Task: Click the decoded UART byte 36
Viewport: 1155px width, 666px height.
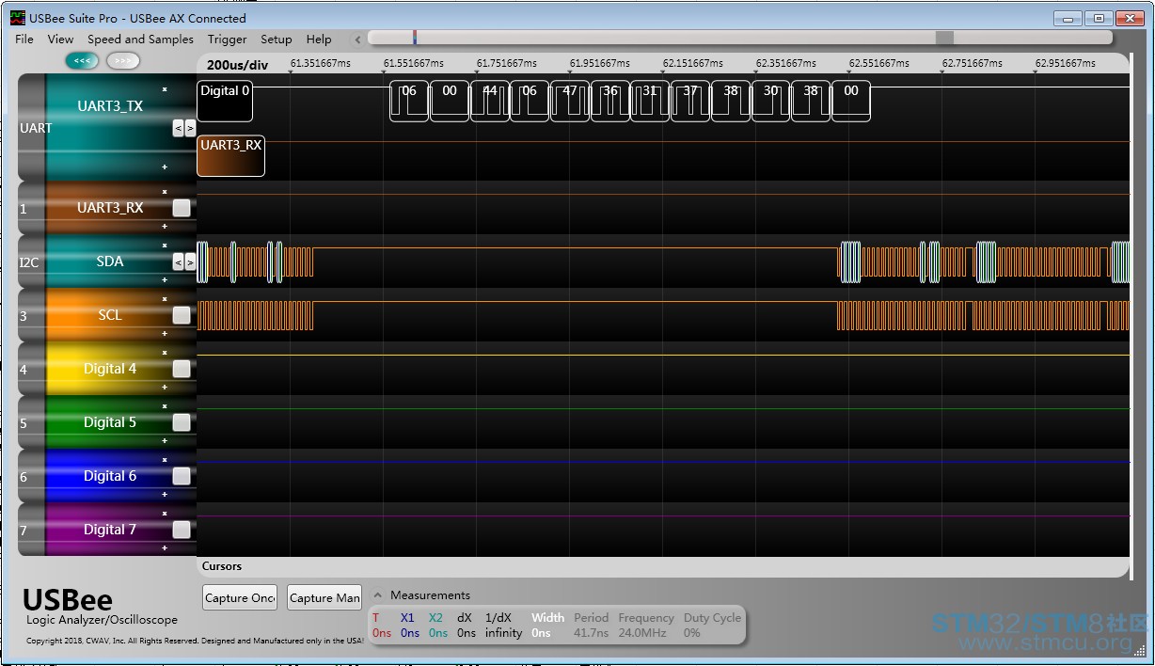Action: click(x=610, y=101)
